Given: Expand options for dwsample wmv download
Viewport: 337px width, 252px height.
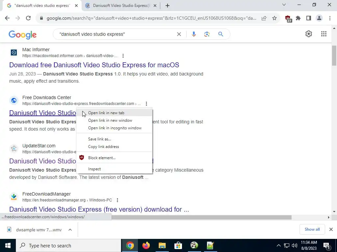Looking at the screenshot, I should [x=70, y=230].
